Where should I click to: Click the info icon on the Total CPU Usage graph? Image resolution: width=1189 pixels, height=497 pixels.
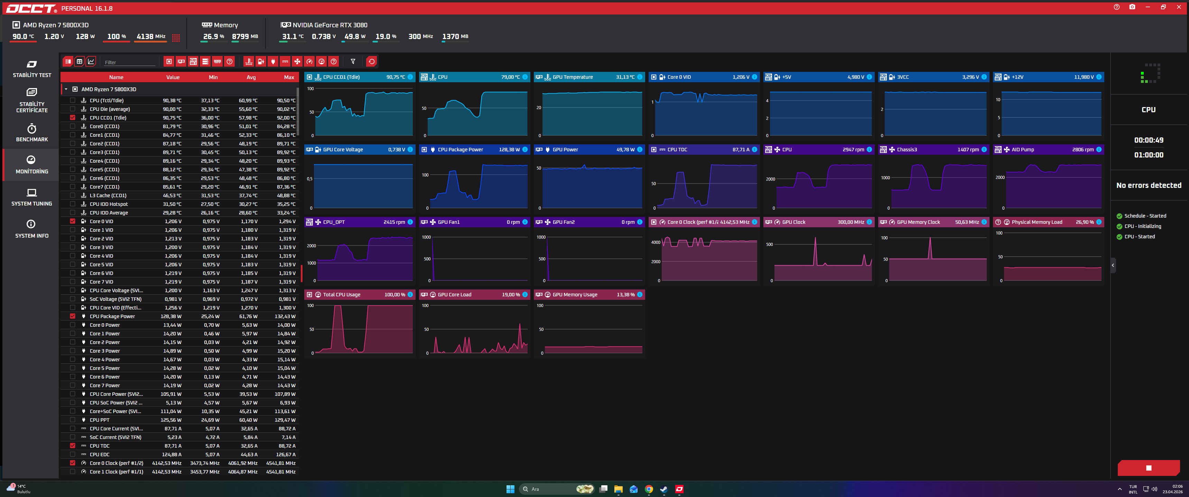tap(410, 295)
